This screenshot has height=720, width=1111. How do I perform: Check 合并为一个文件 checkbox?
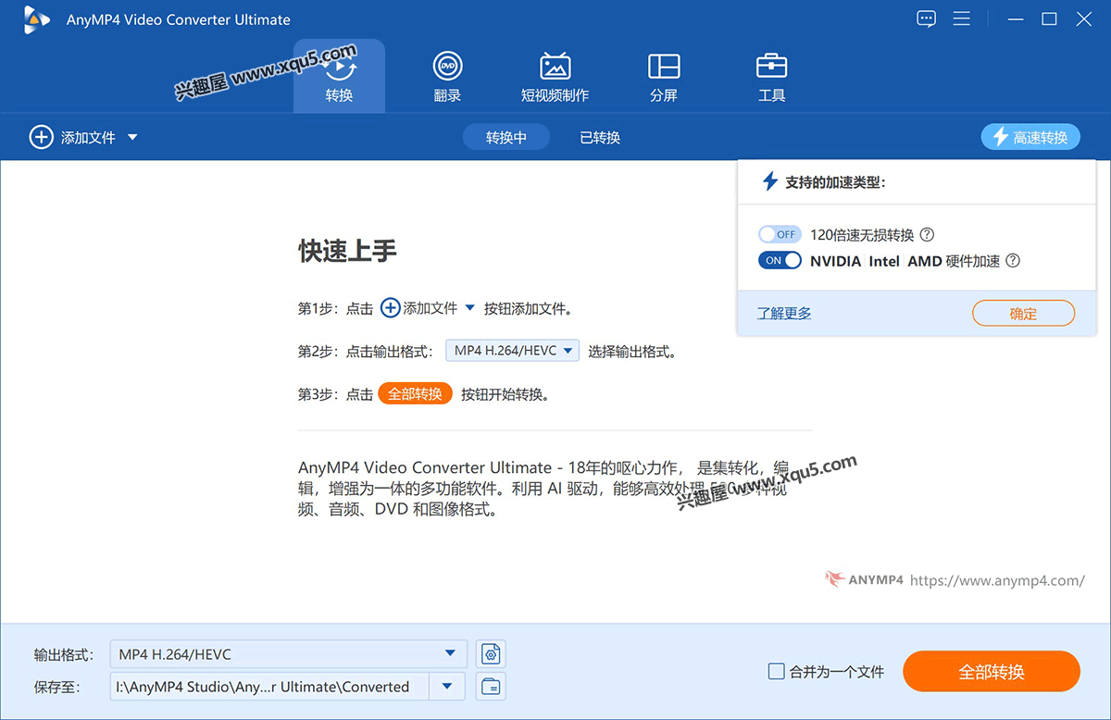[777, 671]
